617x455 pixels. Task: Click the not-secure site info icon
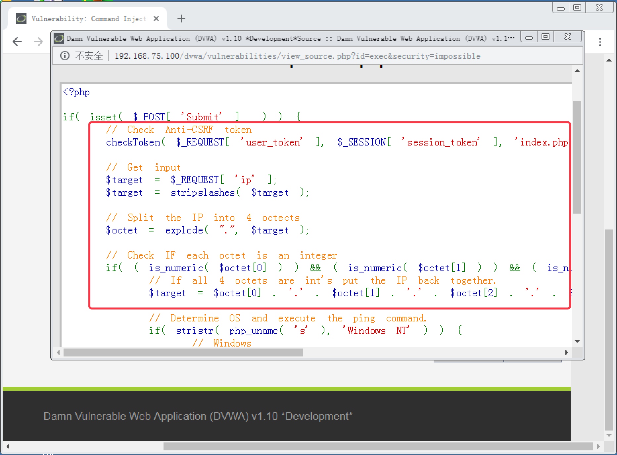(x=65, y=56)
